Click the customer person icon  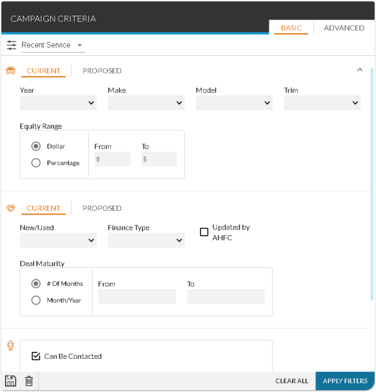tap(11, 346)
